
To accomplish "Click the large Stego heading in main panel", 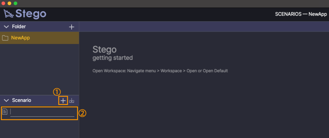I will (x=104, y=49).
